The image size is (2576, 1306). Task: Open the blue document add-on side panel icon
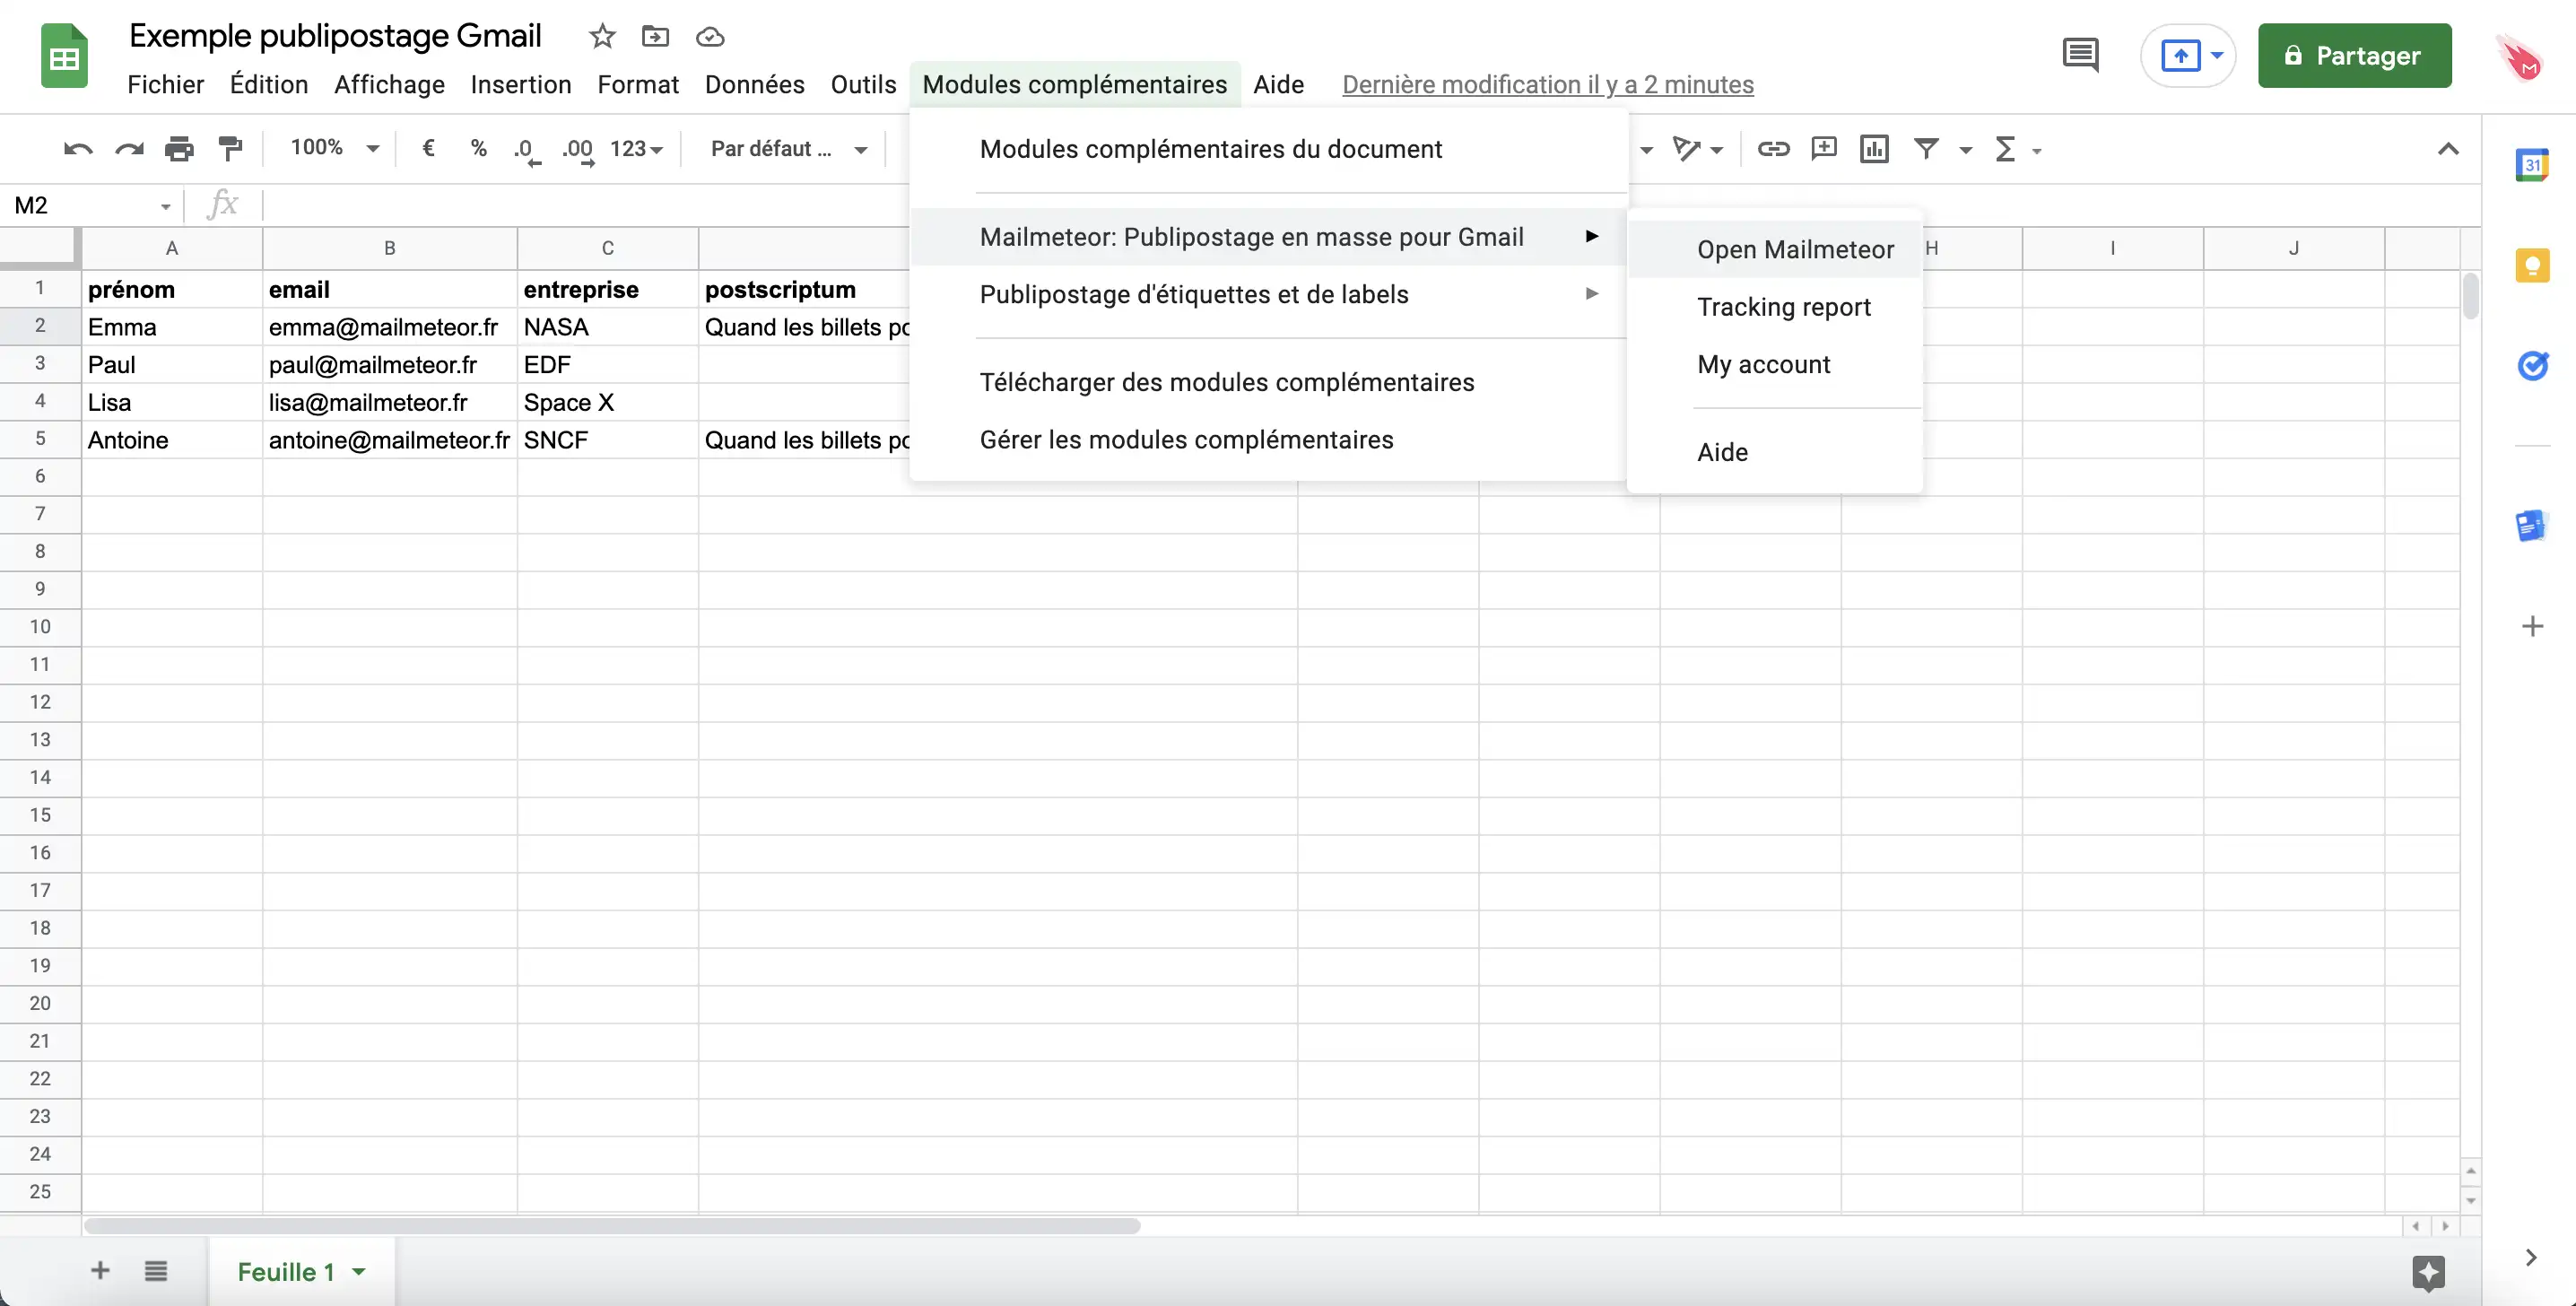coord(2531,525)
